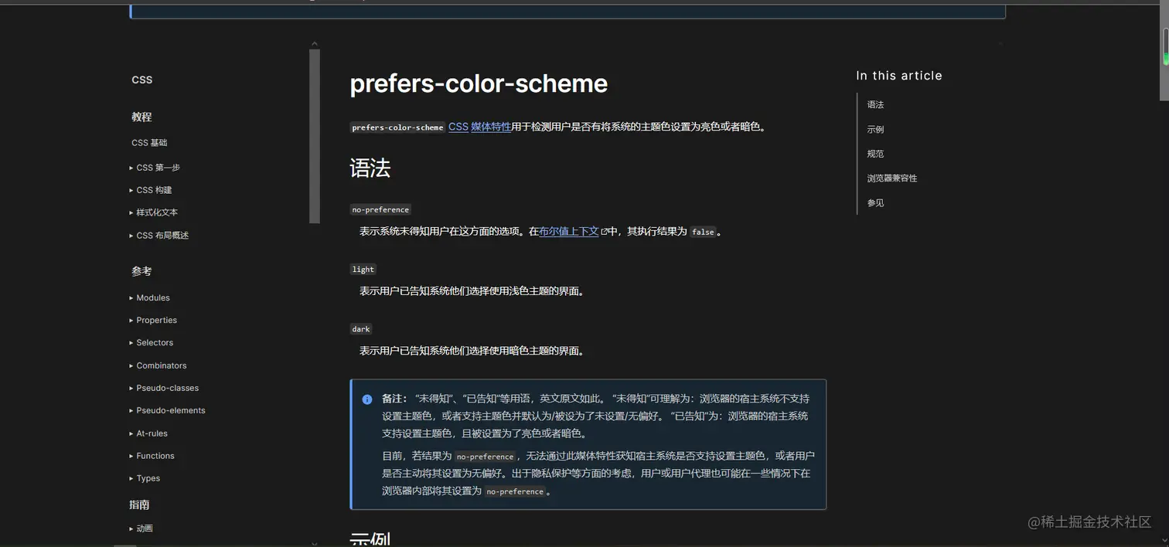Expand the Pseudo-classes reference section

tap(163, 389)
